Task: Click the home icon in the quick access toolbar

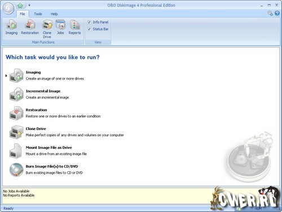Action: (20, 6)
